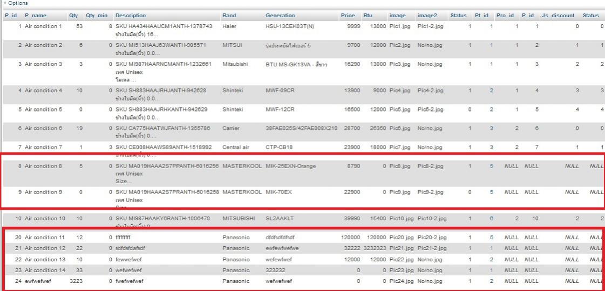This screenshot has height=291, width=605.
Task: Click the 'dfdfsdfdfsdf' generation cell
Action: 280,238
